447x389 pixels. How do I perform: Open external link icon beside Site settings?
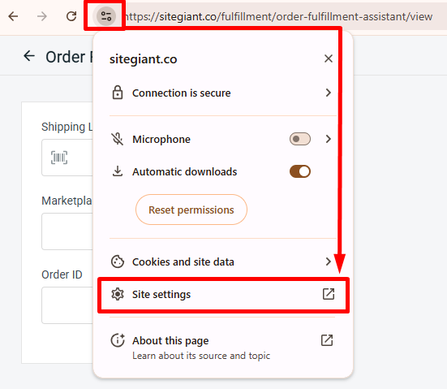click(x=329, y=294)
